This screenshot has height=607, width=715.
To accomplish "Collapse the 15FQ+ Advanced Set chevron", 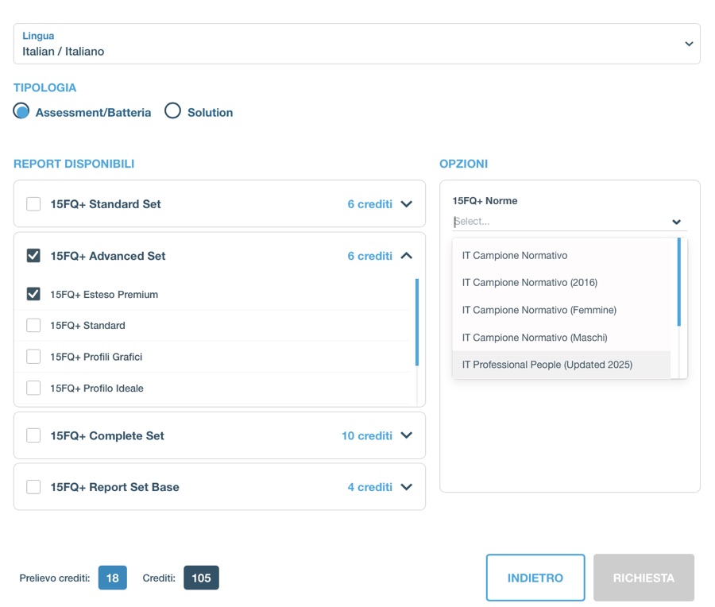I will pyautogui.click(x=406, y=256).
